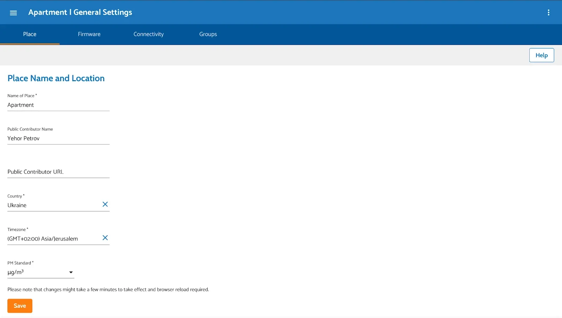Click the Place Name and Location heading

click(56, 78)
